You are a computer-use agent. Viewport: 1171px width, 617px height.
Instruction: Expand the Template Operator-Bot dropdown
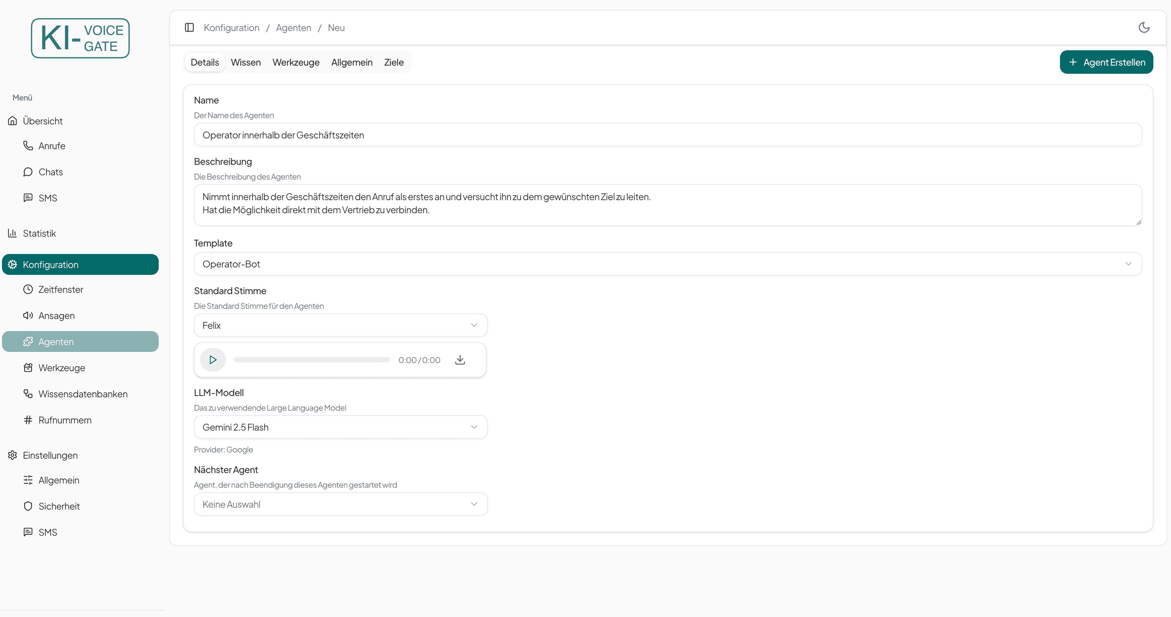coord(667,264)
